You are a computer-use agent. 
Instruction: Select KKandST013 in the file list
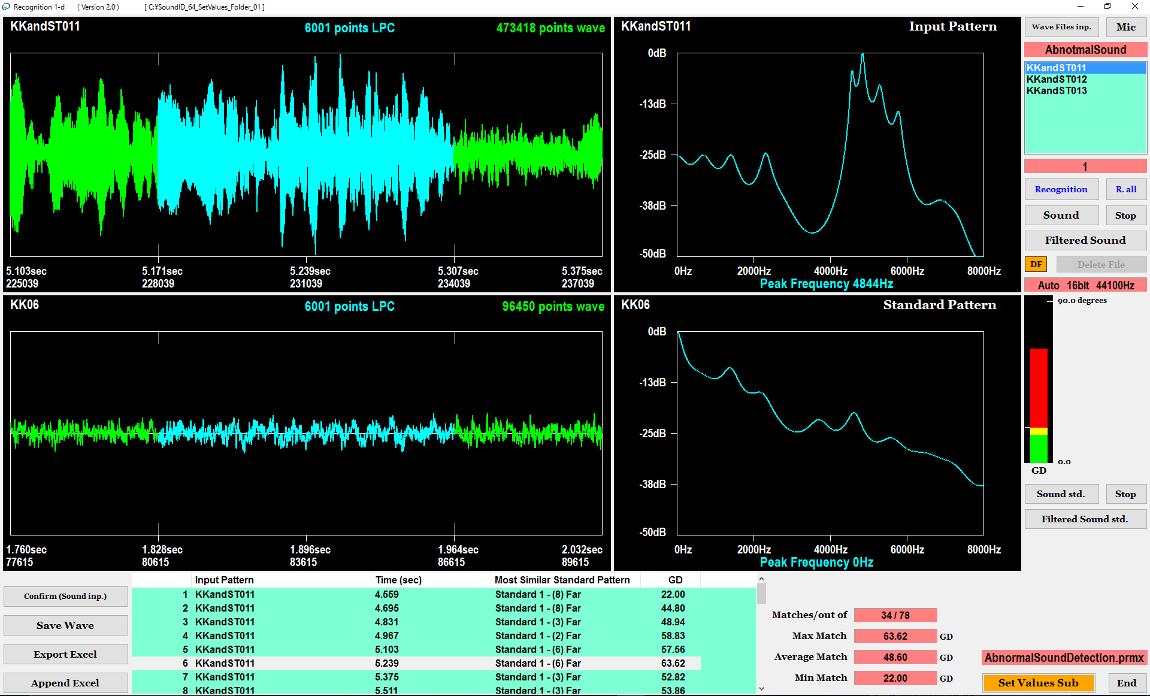coord(1057,90)
